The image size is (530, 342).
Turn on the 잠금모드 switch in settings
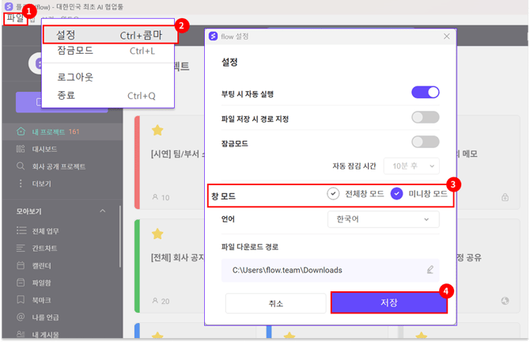point(425,142)
